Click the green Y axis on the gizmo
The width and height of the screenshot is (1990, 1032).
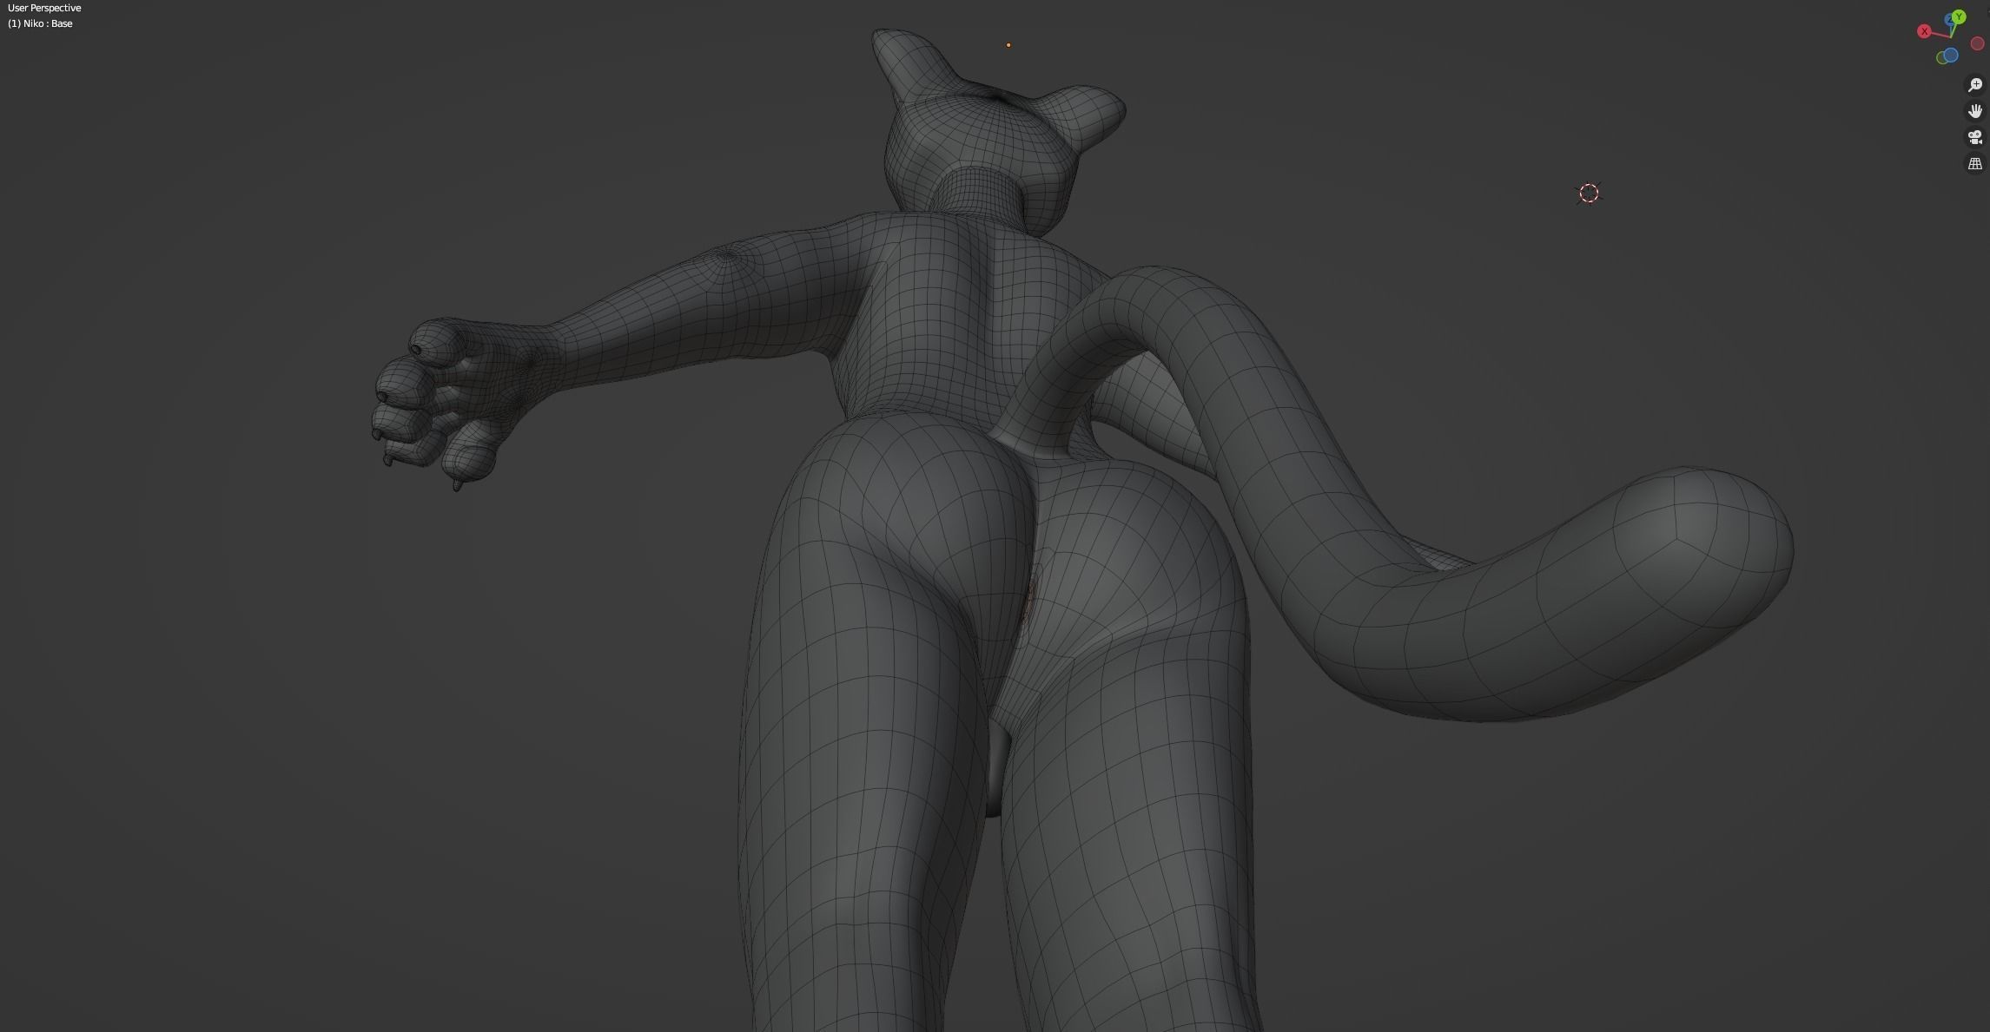tap(1958, 16)
